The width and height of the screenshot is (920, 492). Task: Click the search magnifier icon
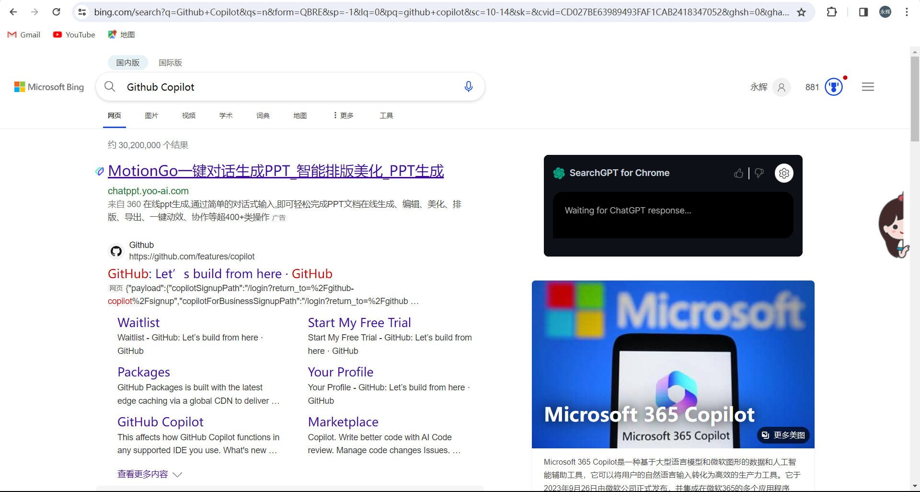[110, 87]
